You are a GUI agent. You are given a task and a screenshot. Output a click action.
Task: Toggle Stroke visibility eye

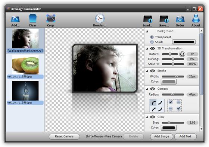point(153,71)
